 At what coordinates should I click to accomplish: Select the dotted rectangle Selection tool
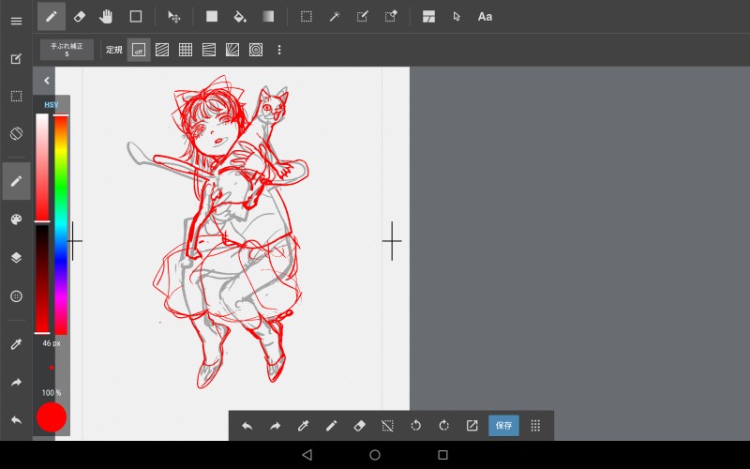point(307,16)
